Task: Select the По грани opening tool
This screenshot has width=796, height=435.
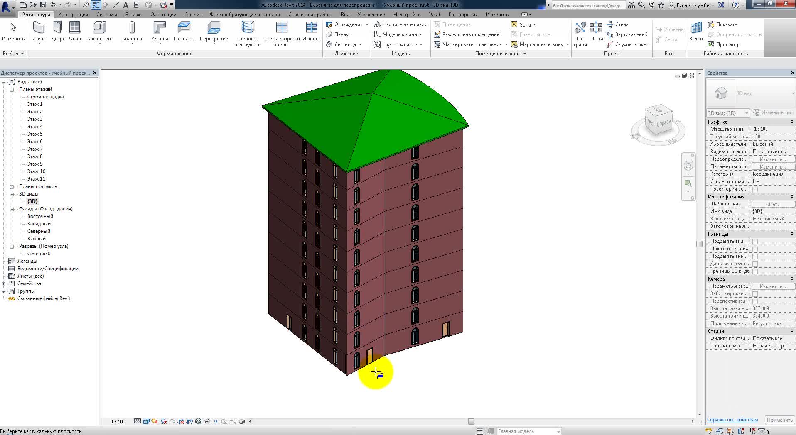Action: [580, 34]
